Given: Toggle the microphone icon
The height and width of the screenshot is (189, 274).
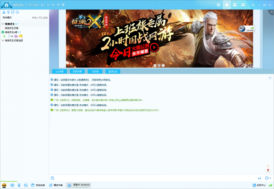Looking at the screenshot, I should click(19, 185).
